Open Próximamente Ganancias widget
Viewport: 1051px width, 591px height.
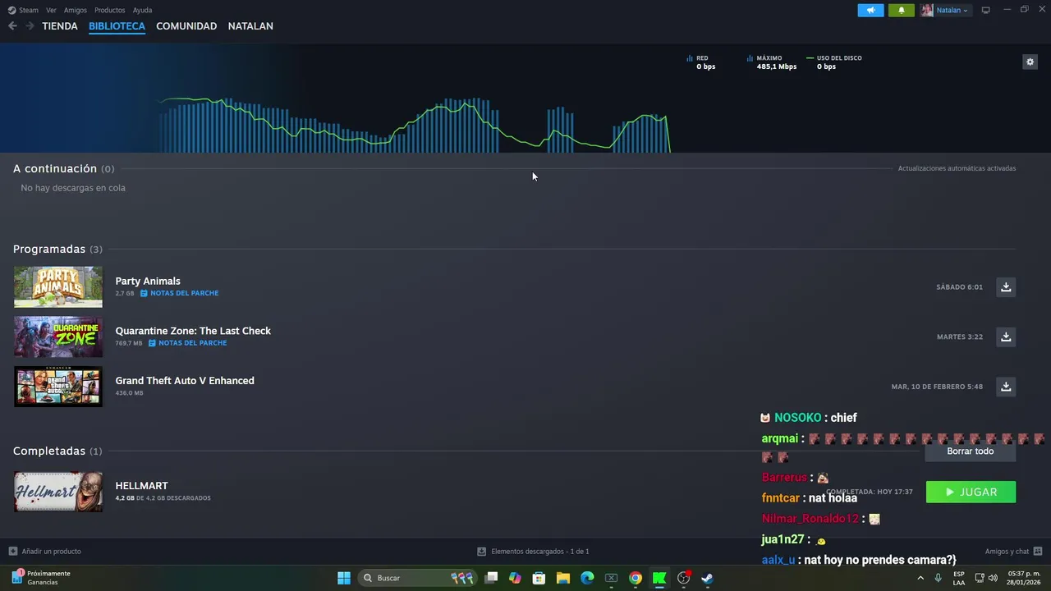coord(41,578)
